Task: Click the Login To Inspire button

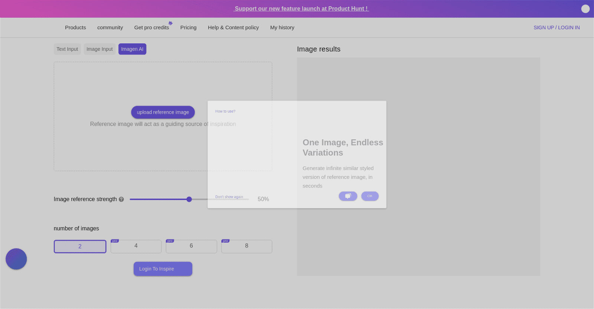Action: point(163,269)
